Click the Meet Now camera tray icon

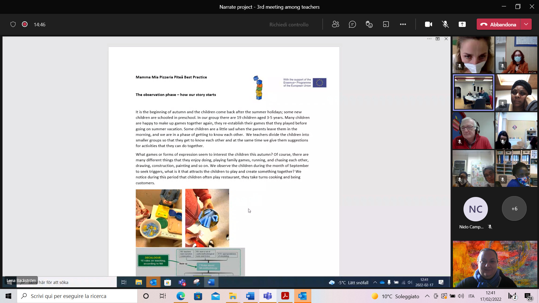click(x=436, y=296)
